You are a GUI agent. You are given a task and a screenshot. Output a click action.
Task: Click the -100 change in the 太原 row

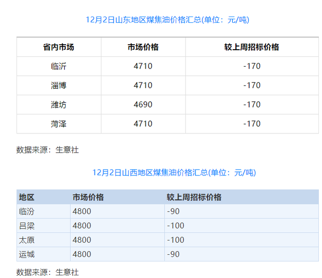pyautogui.click(x=176, y=240)
